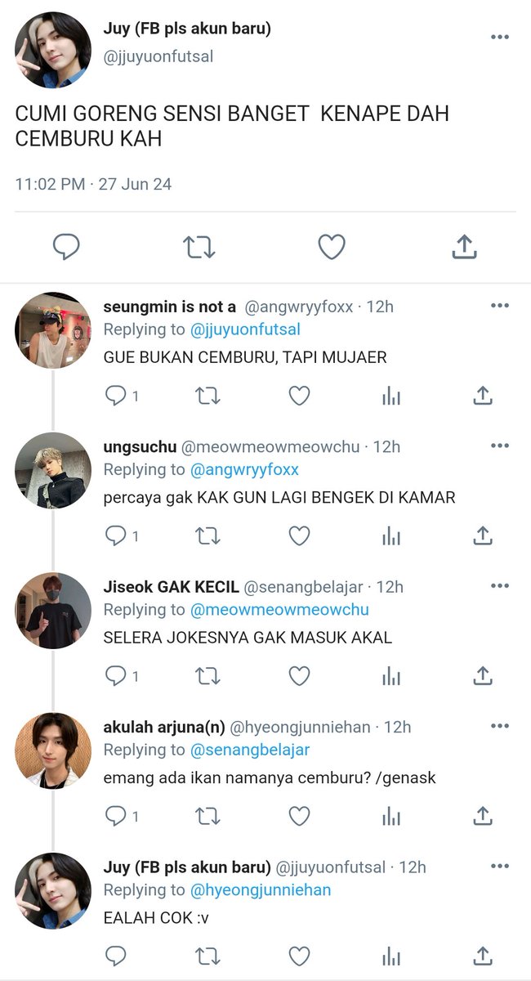Image resolution: width=531 pixels, height=981 pixels.
Task: Reply to the main CUMI GORENG tweet
Action: pyautogui.click(x=65, y=247)
